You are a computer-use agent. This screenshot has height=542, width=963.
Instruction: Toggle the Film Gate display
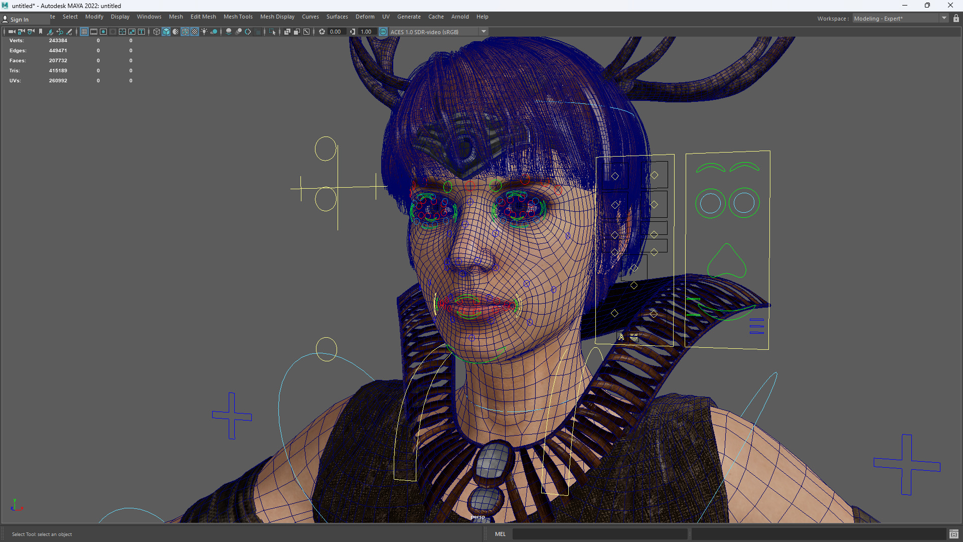[x=94, y=32]
